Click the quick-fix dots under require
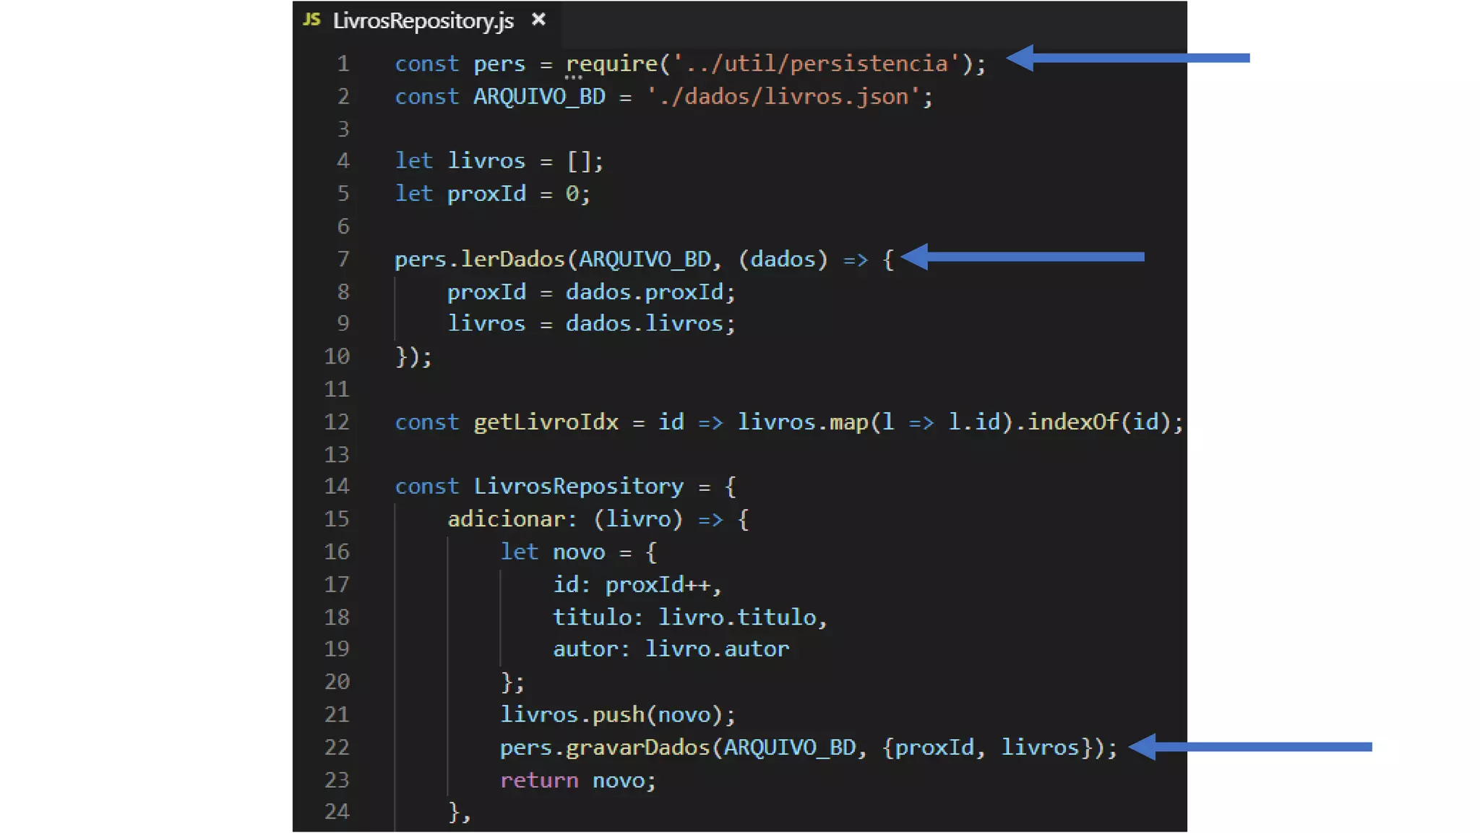Screen dimensions: 1480x833 [x=573, y=77]
